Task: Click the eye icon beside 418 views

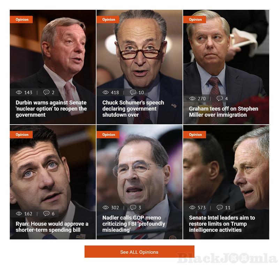Action: point(106,92)
